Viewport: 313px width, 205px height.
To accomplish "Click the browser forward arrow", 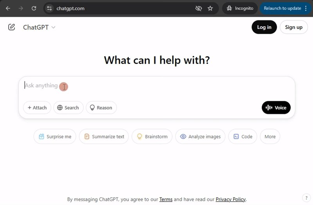I will [x=21, y=8].
